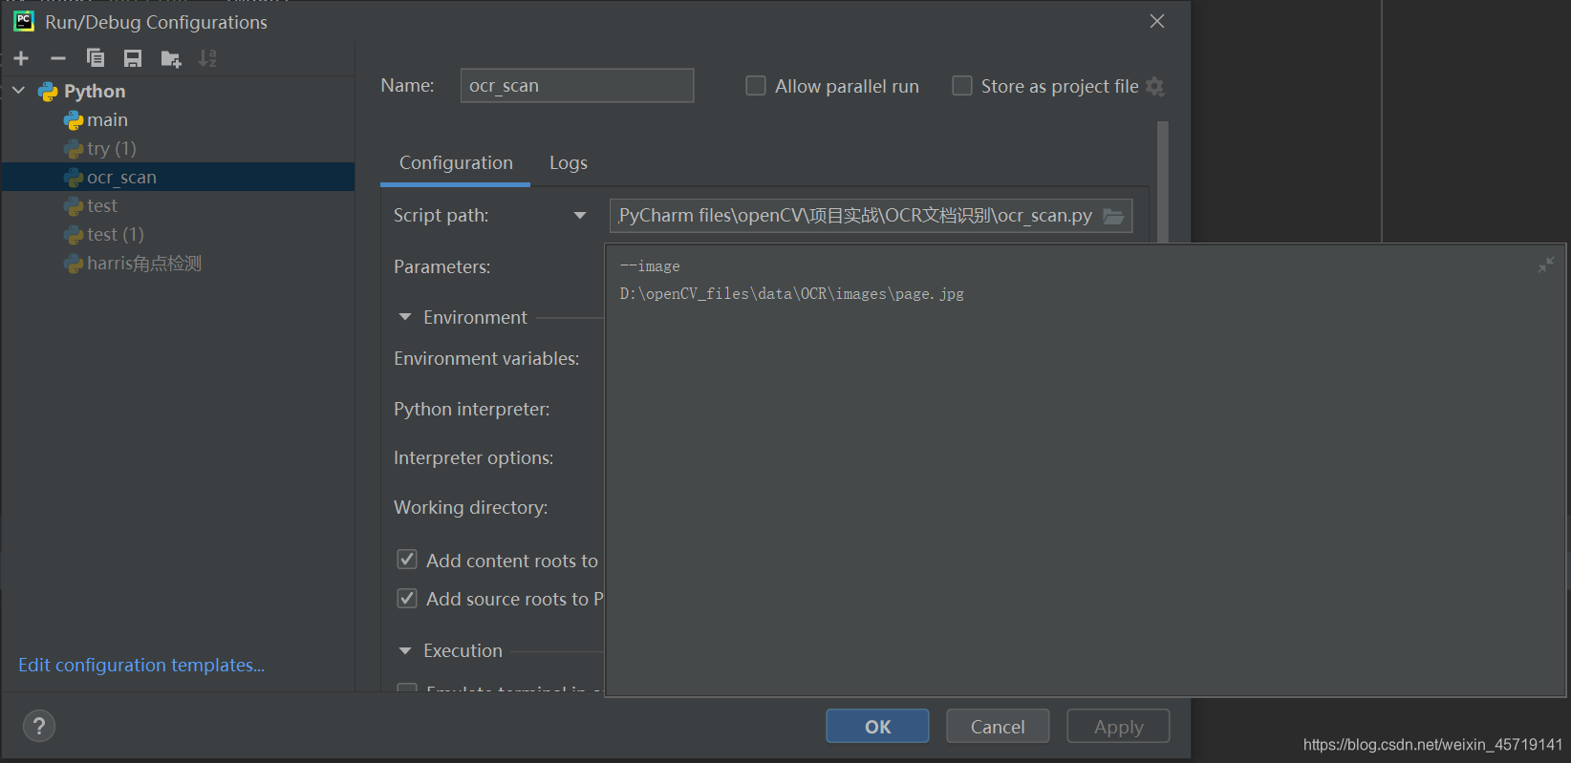Open Edit configuration templates link

[x=141, y=665]
